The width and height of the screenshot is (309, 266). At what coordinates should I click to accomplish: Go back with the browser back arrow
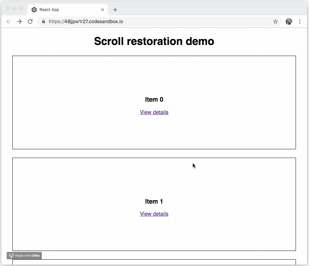(x=9, y=21)
